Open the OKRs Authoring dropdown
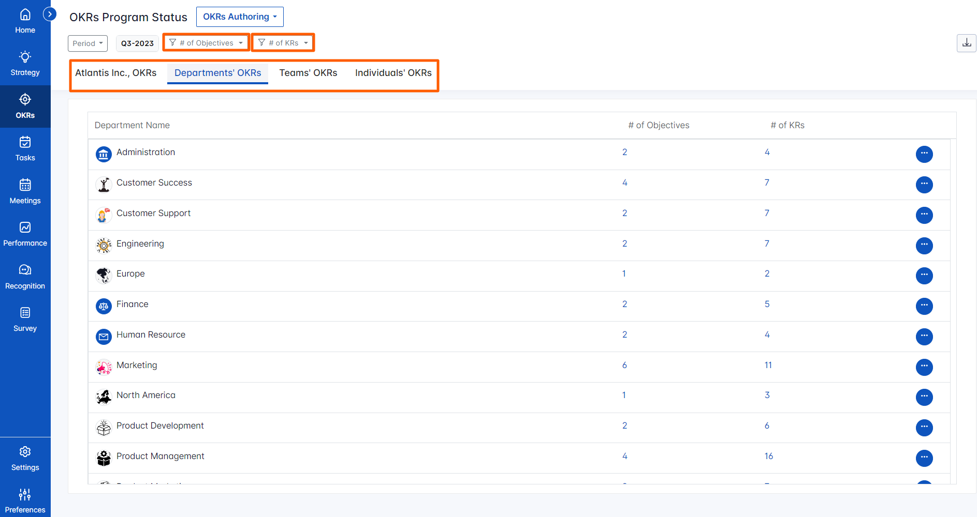Screen dimensions: 977x517 [240, 17]
